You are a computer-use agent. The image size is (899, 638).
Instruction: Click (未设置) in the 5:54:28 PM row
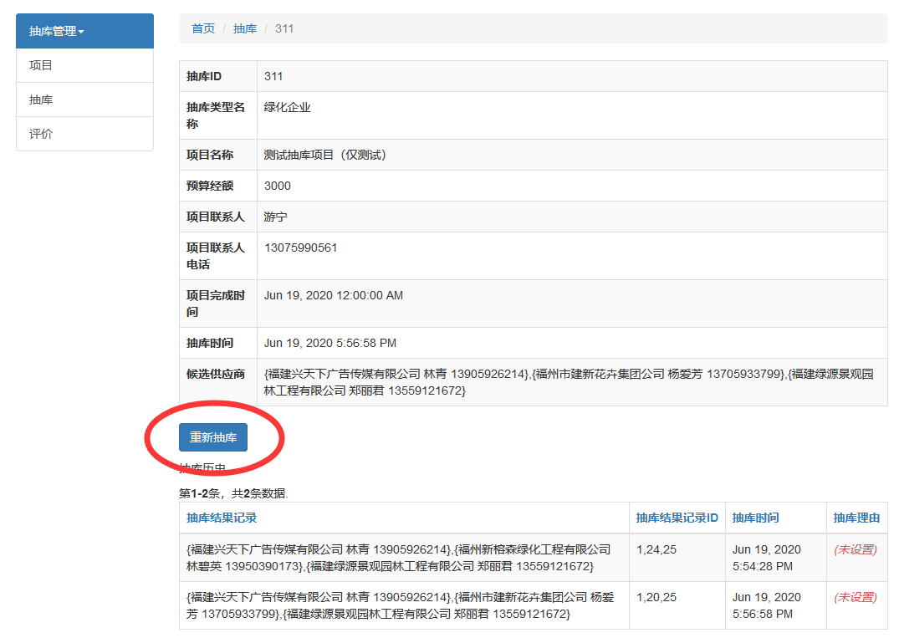[x=855, y=549]
